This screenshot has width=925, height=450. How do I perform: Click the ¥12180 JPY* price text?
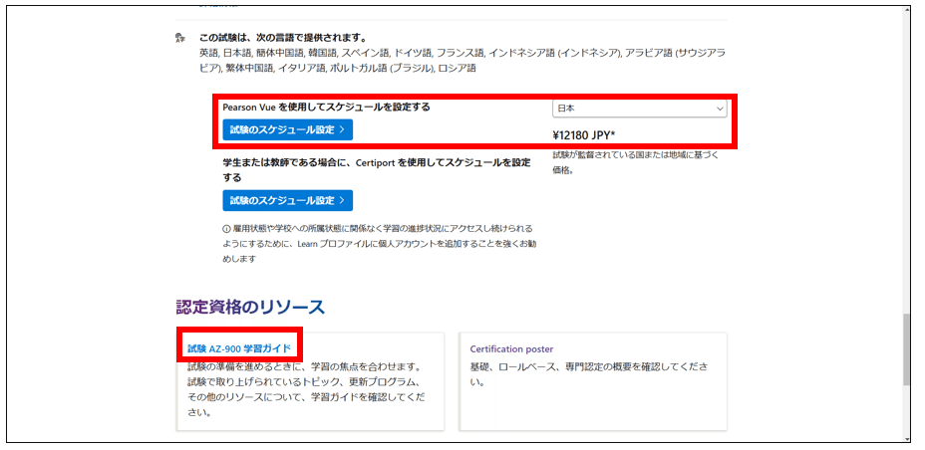coord(584,135)
